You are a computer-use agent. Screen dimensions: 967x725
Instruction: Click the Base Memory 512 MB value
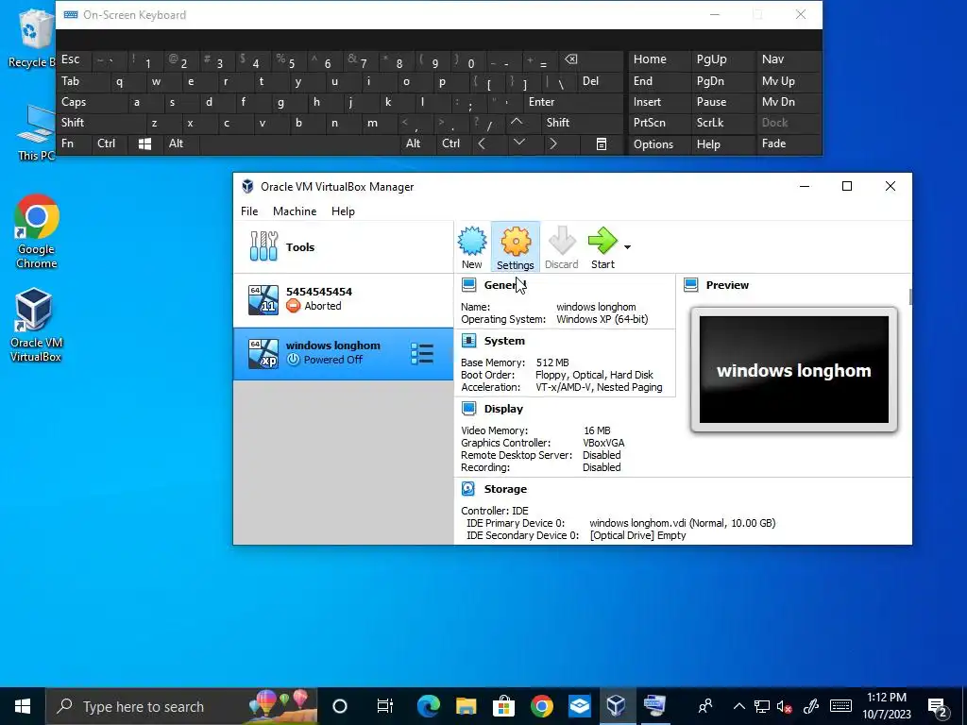click(x=552, y=362)
